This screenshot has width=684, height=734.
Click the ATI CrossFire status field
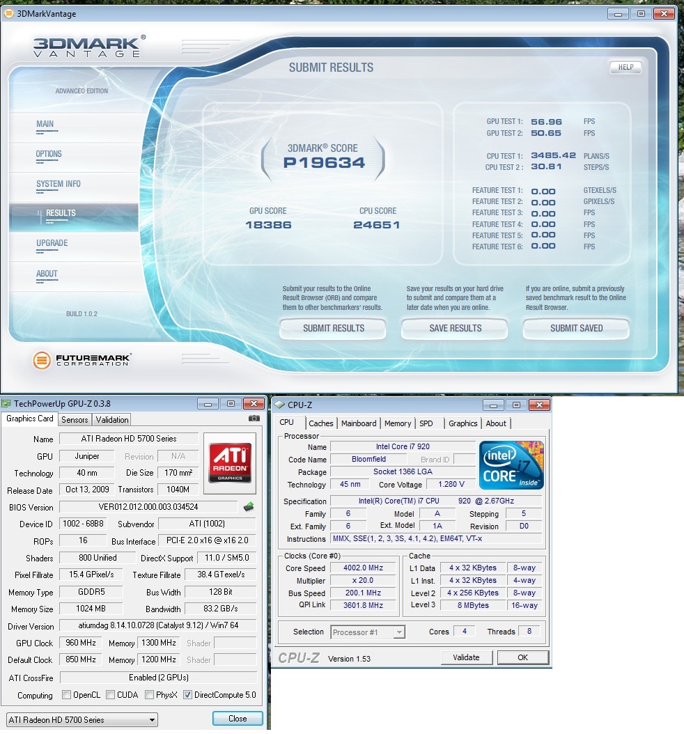[158, 678]
